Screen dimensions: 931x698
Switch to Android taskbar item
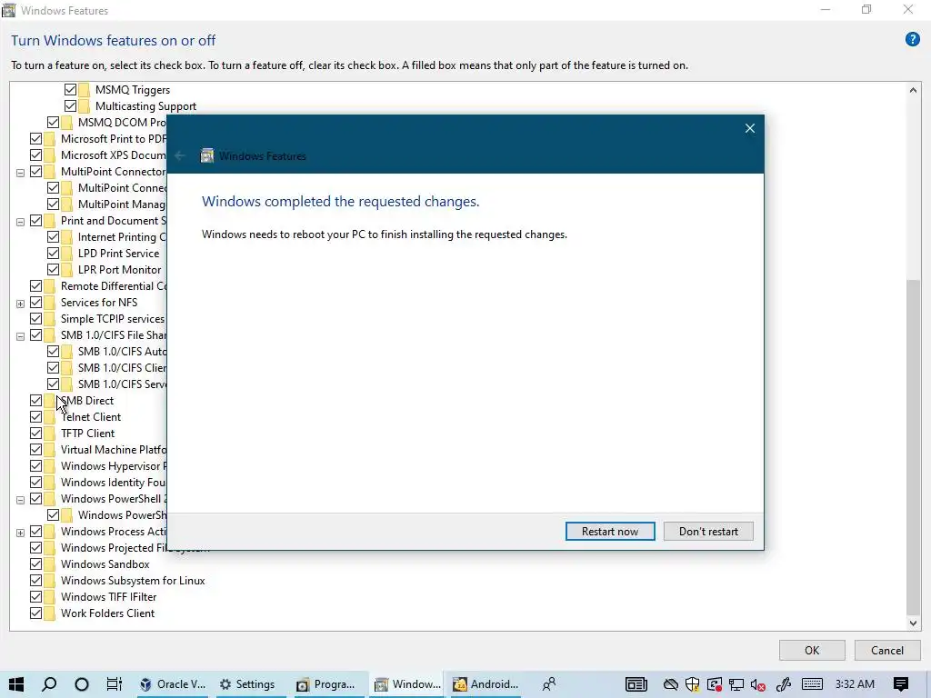pos(486,684)
